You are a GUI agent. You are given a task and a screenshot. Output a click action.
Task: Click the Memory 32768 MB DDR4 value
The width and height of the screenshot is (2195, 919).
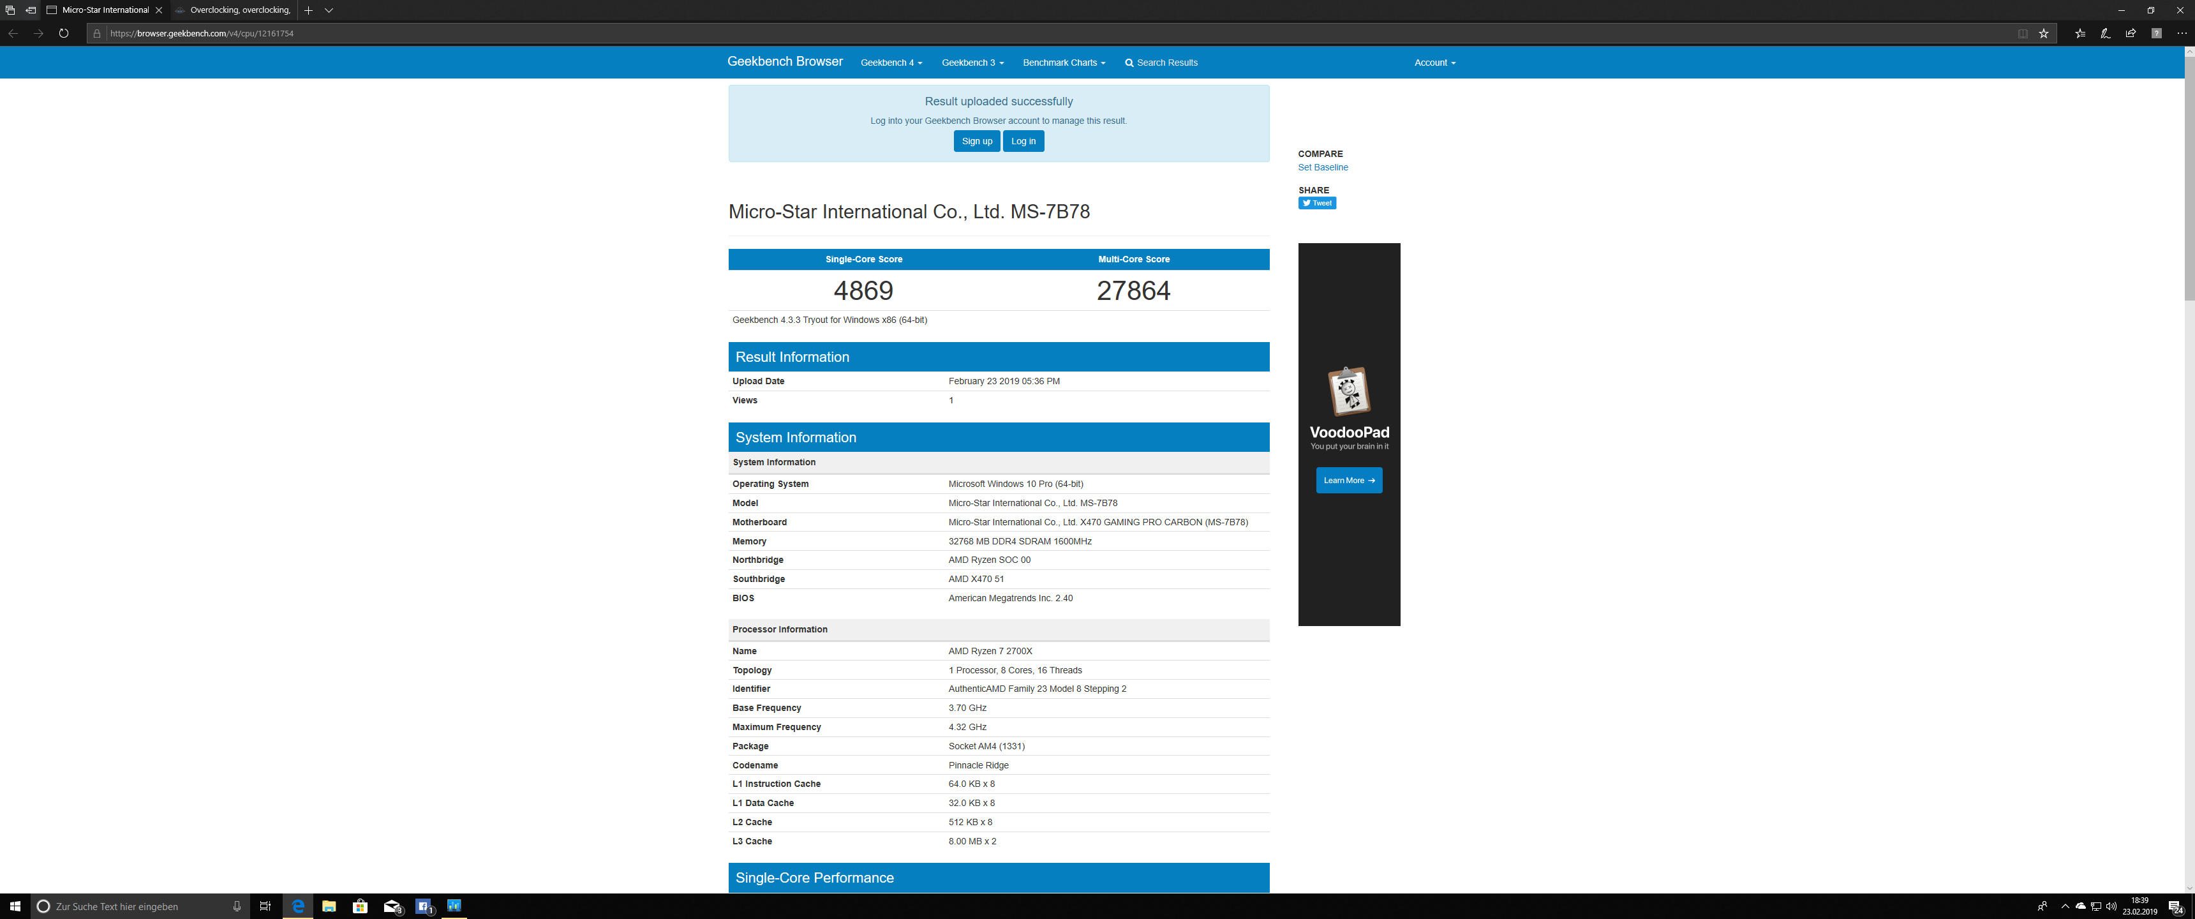1019,541
